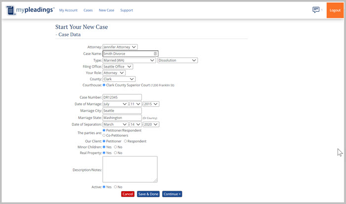Open the Dissolution case type dropdown
Viewport: 346px width, 204px height.
pyautogui.click(x=177, y=60)
